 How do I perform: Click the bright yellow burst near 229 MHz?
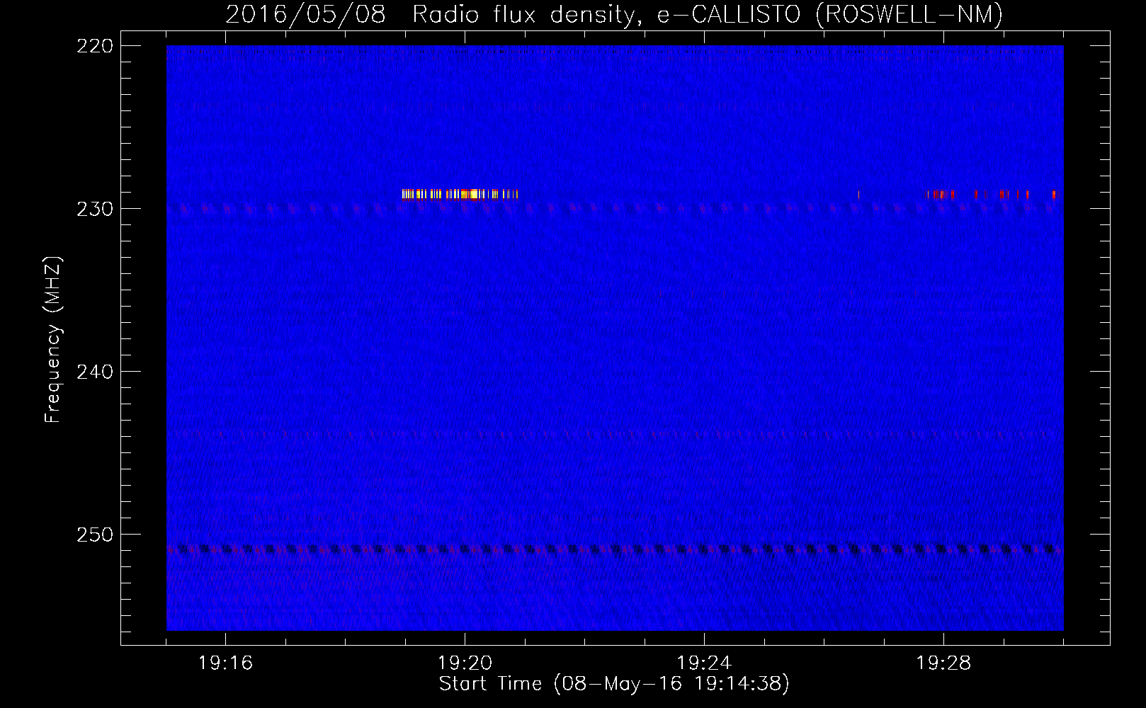[460, 194]
